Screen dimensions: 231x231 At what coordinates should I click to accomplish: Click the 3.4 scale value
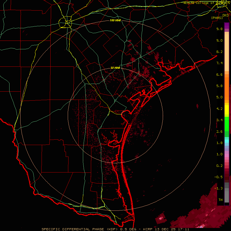pyautogui.click(x=219, y=120)
